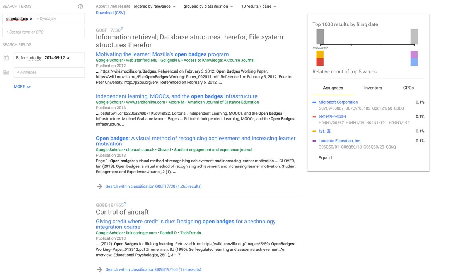The width and height of the screenshot is (464, 279).
Task: Change the '10 results / page' dropdown
Action: (x=259, y=7)
